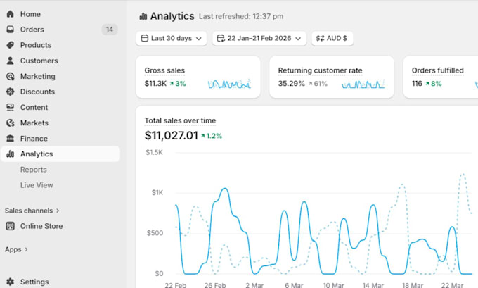
Task: Click the Discounts badge icon
Action: pos(10,92)
